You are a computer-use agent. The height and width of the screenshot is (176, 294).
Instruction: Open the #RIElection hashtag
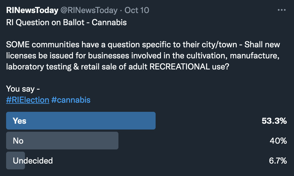[x=27, y=100]
